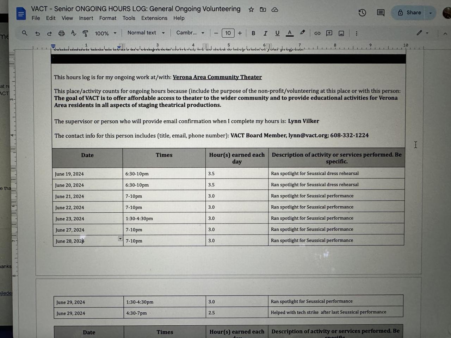Move document to a folder
Image resolution: width=451 pixels, height=338 pixels.
[x=263, y=10]
